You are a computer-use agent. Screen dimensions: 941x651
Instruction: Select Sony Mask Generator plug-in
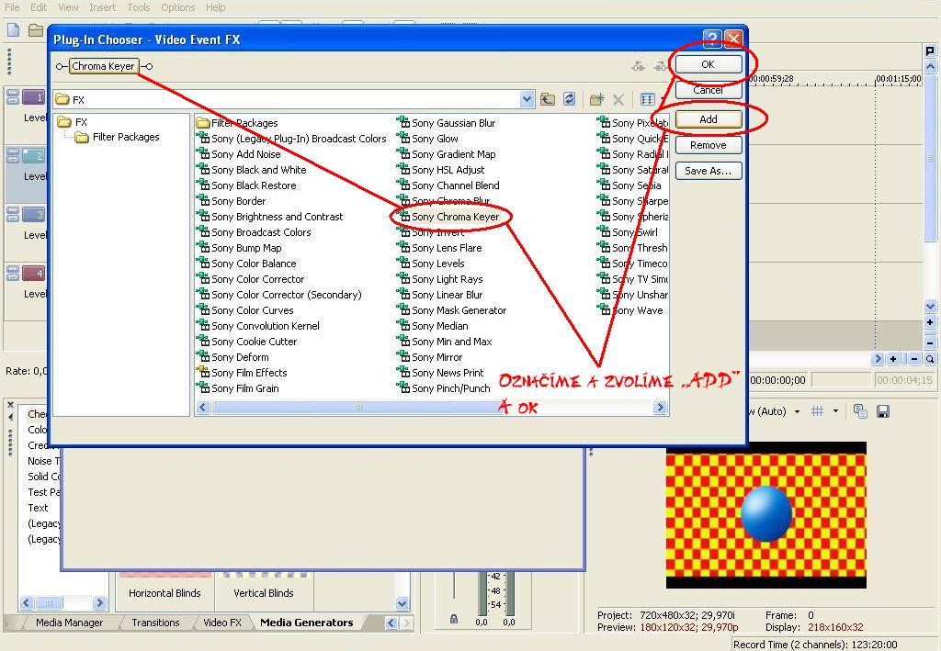[452, 310]
